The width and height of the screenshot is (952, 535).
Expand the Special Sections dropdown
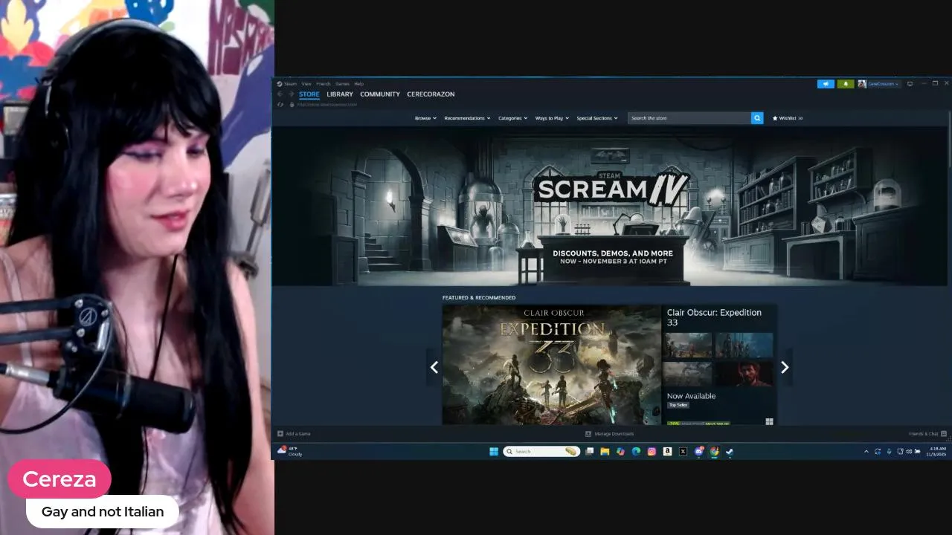click(x=597, y=118)
